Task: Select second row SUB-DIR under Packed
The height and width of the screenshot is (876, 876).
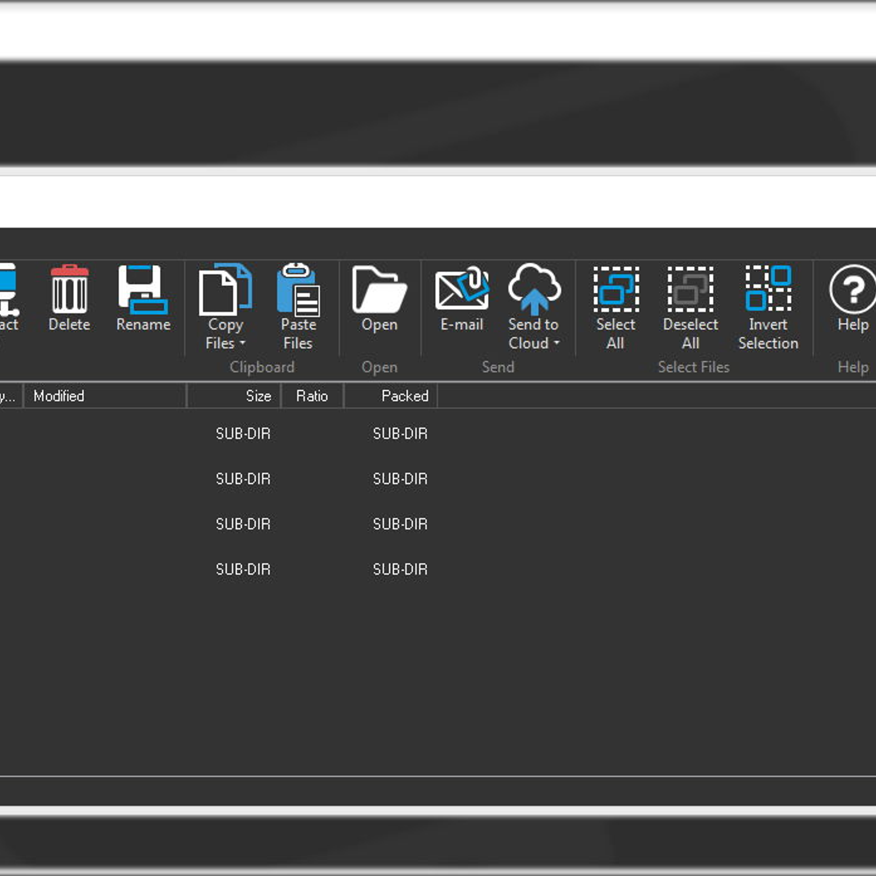Action: click(400, 479)
